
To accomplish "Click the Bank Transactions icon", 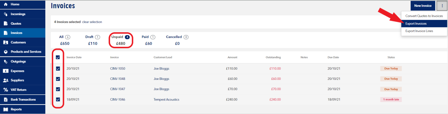I will pyautogui.click(x=6, y=100).
